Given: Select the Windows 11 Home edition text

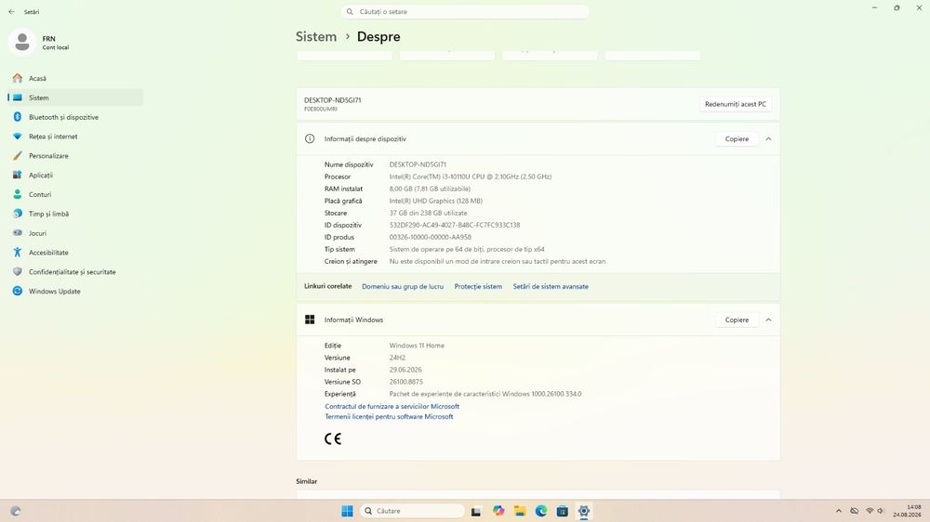Looking at the screenshot, I should point(417,346).
